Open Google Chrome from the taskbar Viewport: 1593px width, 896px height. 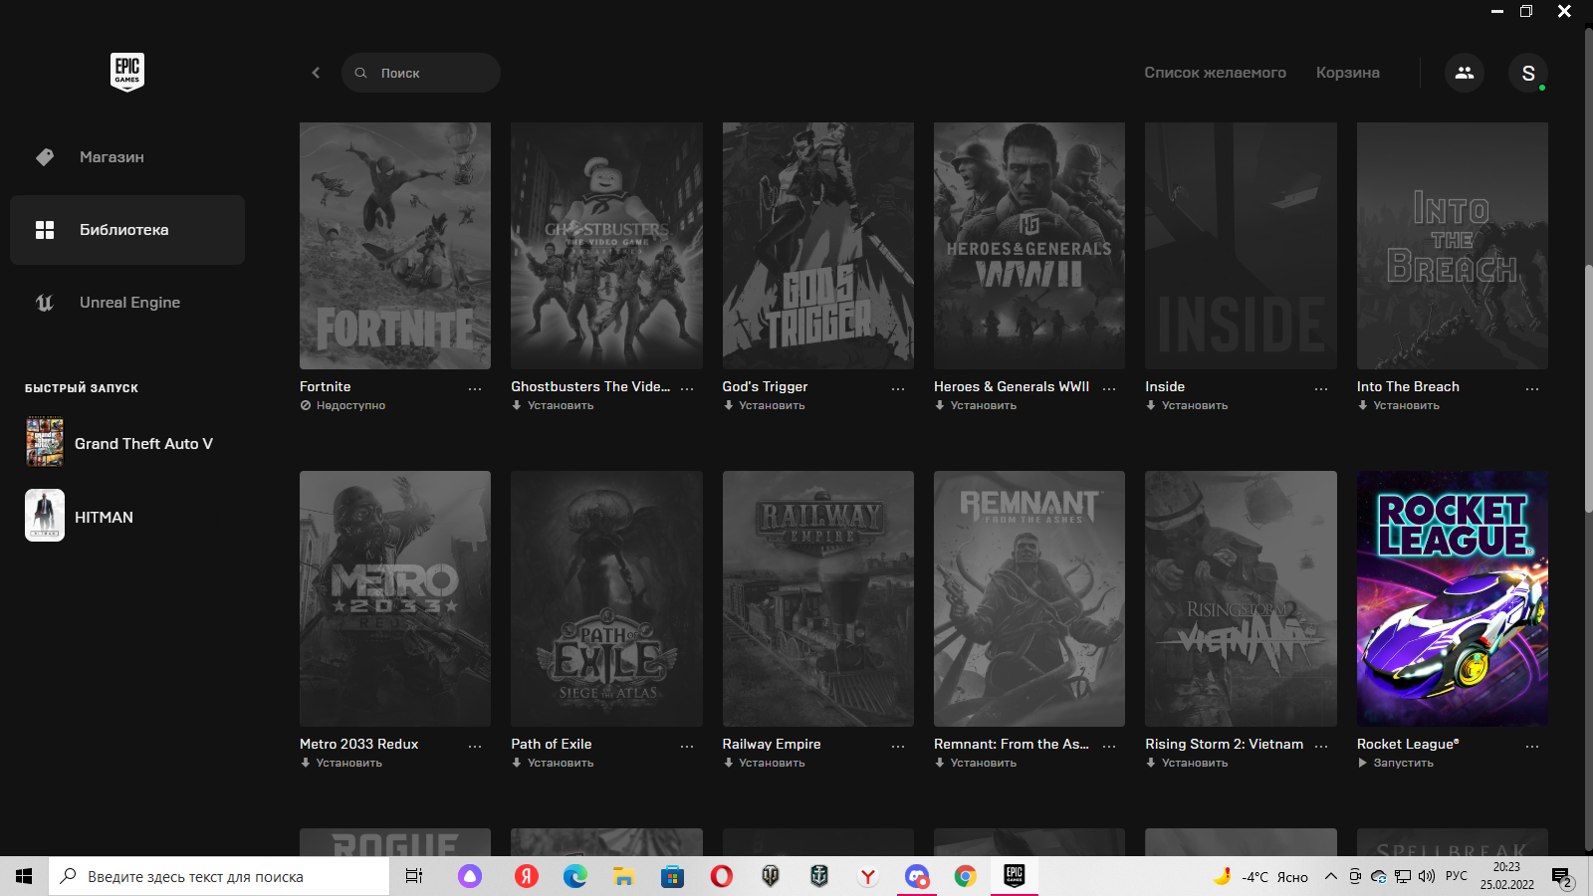[x=965, y=876]
